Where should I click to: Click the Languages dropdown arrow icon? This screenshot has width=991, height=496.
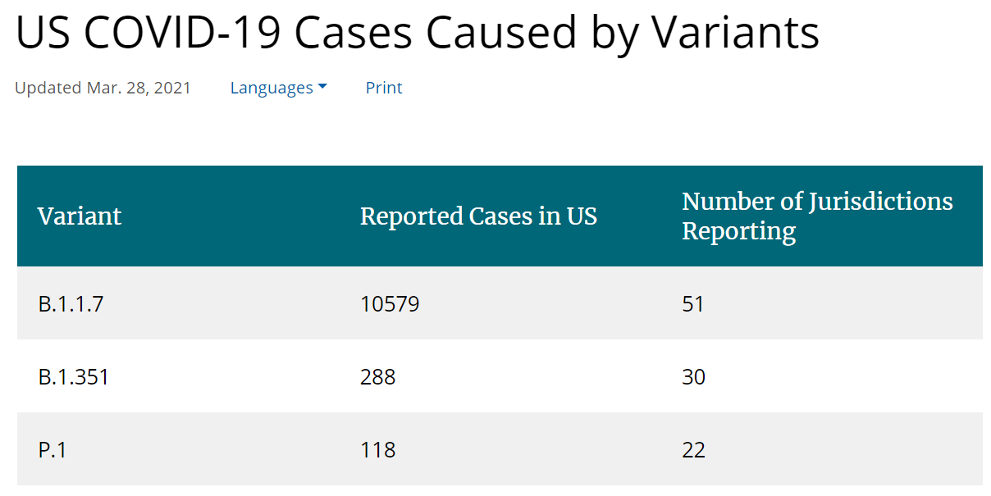tap(322, 87)
